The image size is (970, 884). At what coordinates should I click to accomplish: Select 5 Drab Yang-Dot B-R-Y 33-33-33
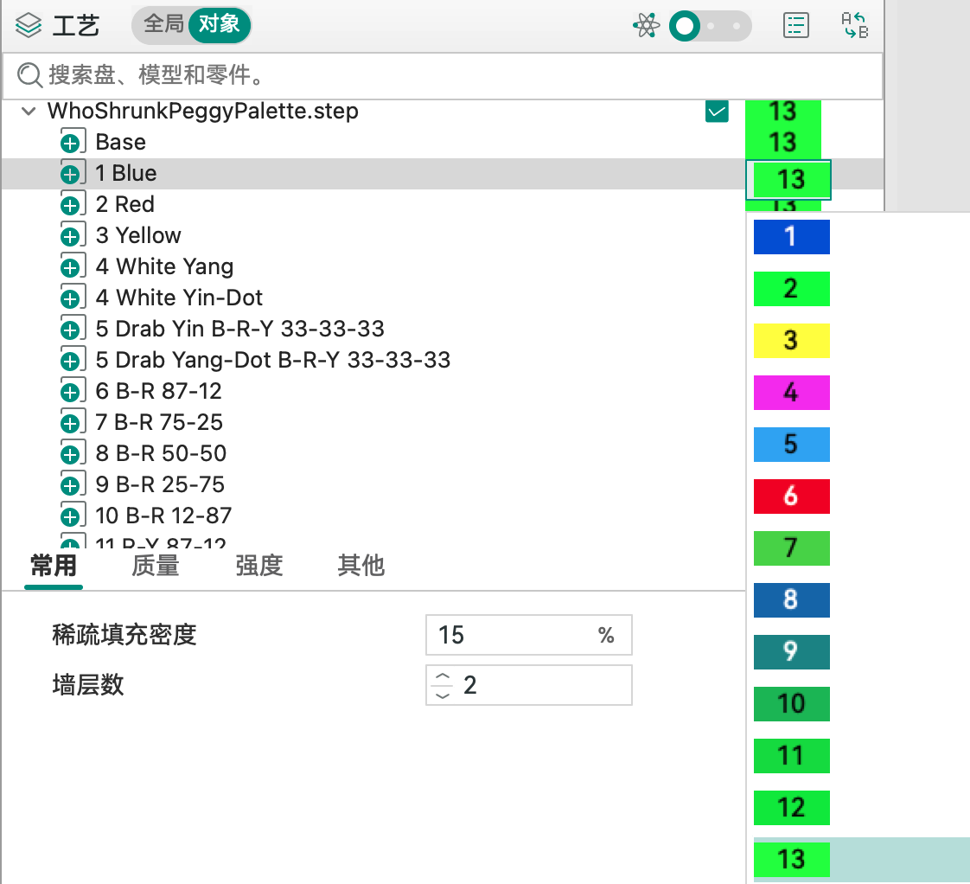click(273, 360)
